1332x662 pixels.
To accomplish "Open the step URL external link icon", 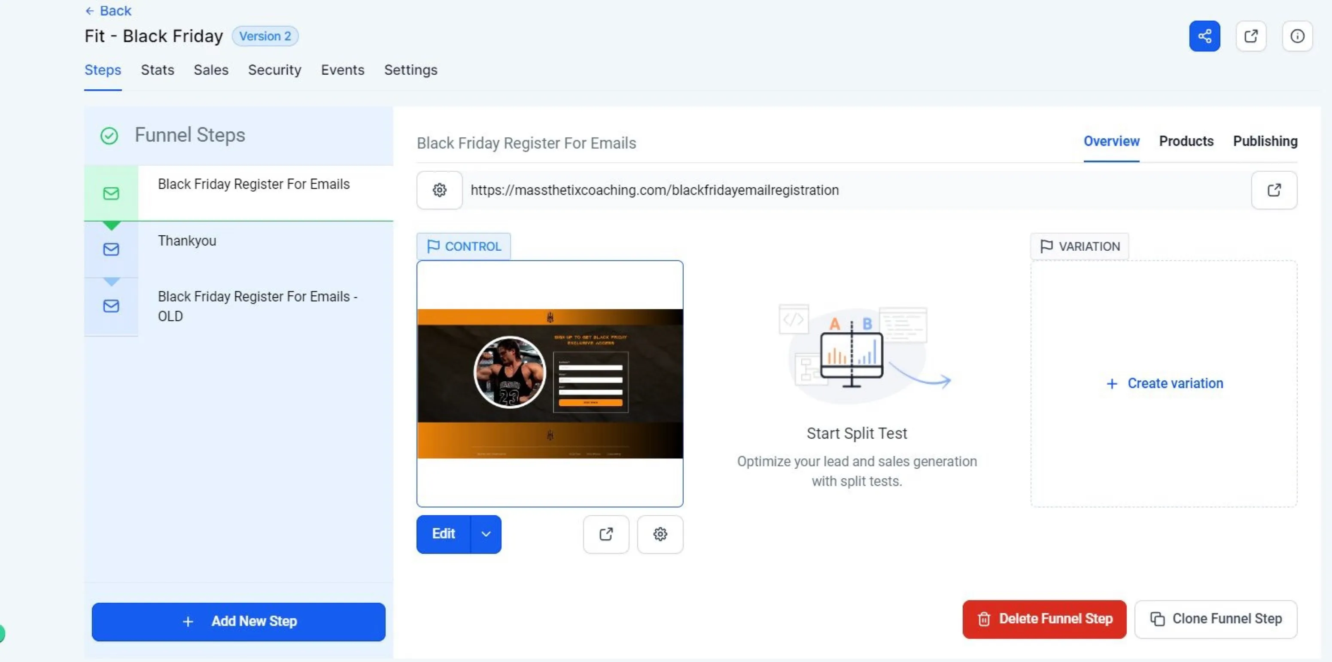I will pyautogui.click(x=1274, y=190).
